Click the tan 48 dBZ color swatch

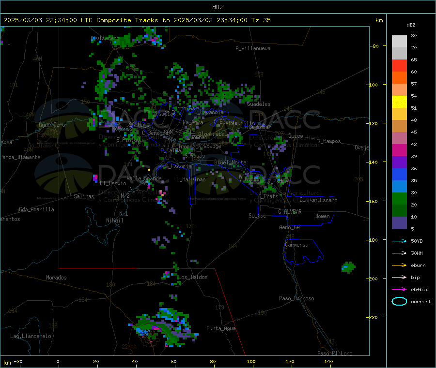(399, 126)
